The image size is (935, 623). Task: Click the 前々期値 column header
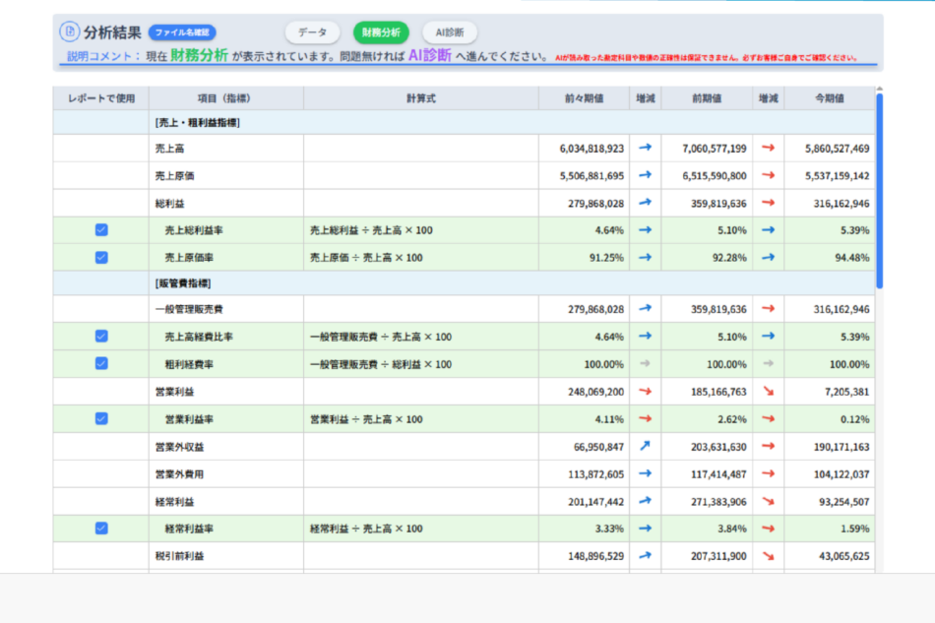(585, 98)
